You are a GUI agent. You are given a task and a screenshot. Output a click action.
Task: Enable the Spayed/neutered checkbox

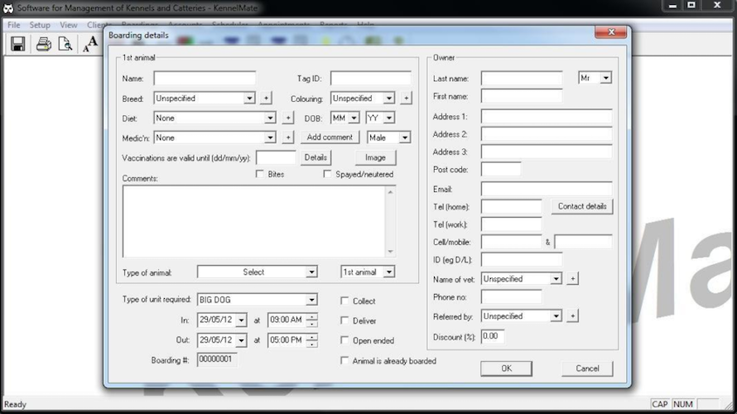click(327, 174)
